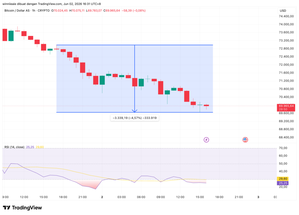This screenshot has width=299, height=215.
Task: Click the 72.000,00 price axis label
Action: tap(286, 65)
